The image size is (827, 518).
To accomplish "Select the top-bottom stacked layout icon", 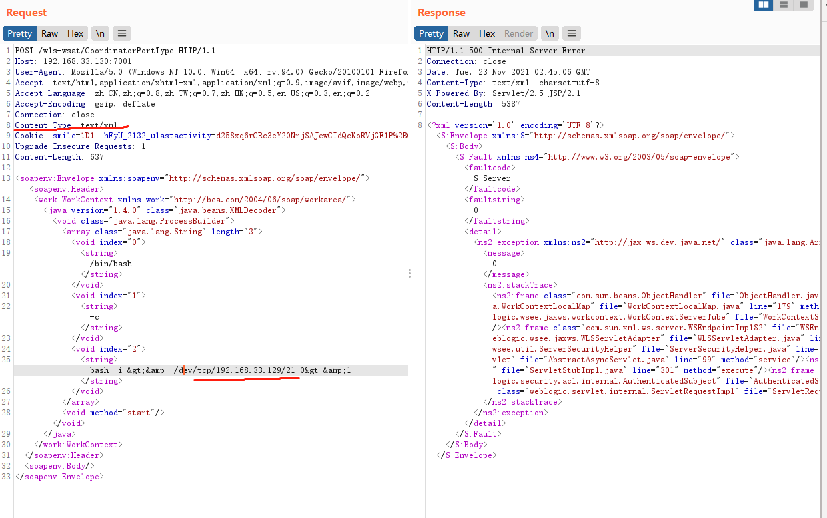I will click(784, 5).
